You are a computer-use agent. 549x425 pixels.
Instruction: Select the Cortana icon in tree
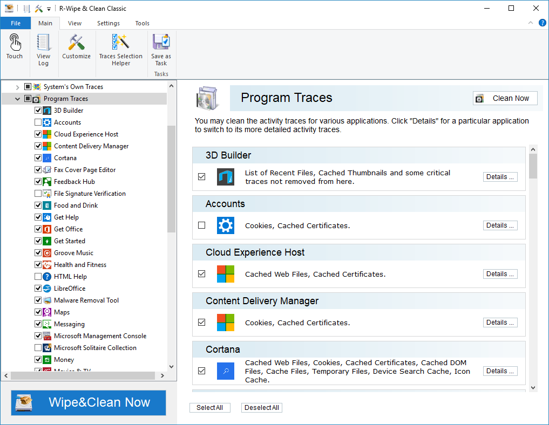coord(47,158)
